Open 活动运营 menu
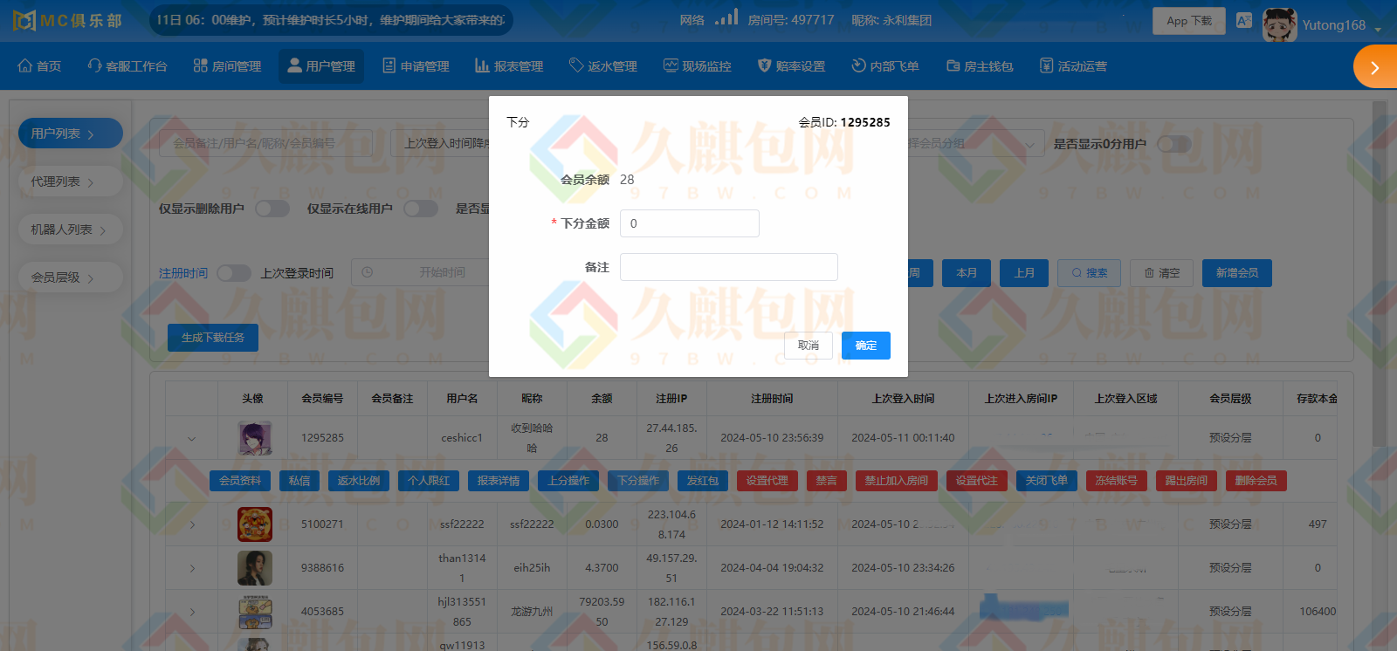This screenshot has height=651, width=1397. (x=1073, y=66)
